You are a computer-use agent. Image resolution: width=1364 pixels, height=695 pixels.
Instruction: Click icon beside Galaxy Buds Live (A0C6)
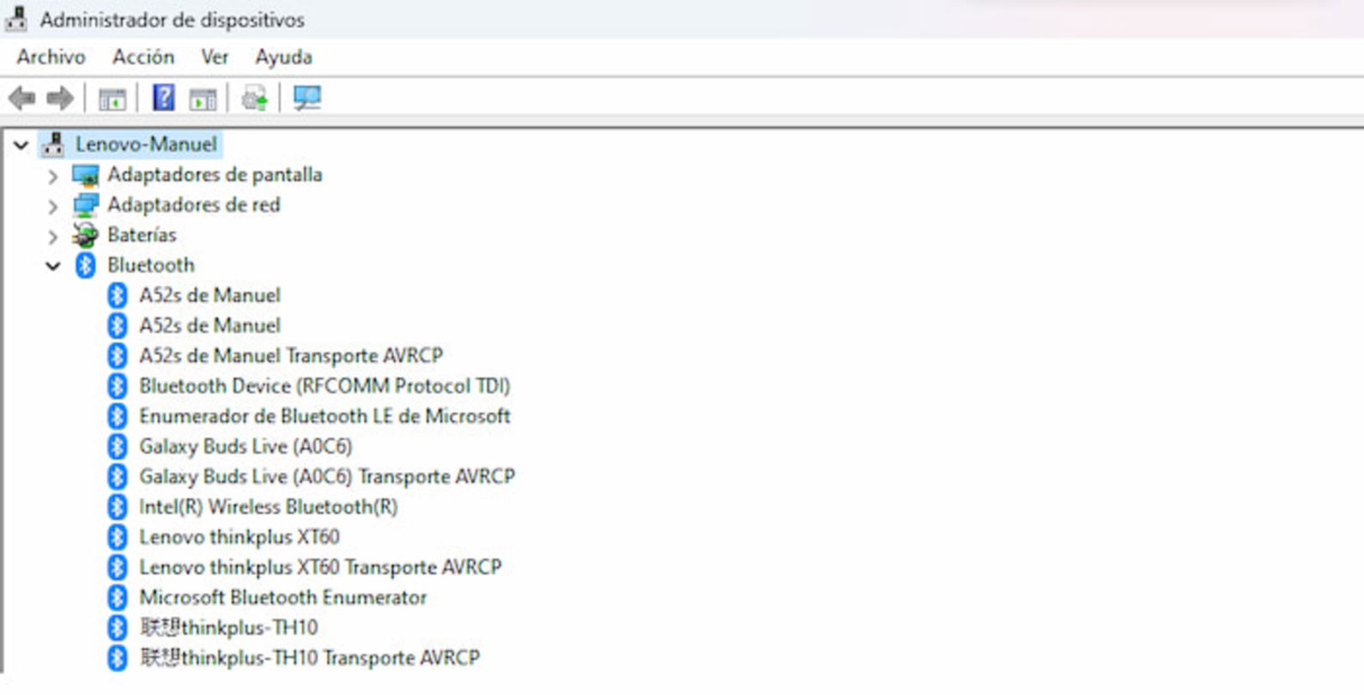point(118,446)
